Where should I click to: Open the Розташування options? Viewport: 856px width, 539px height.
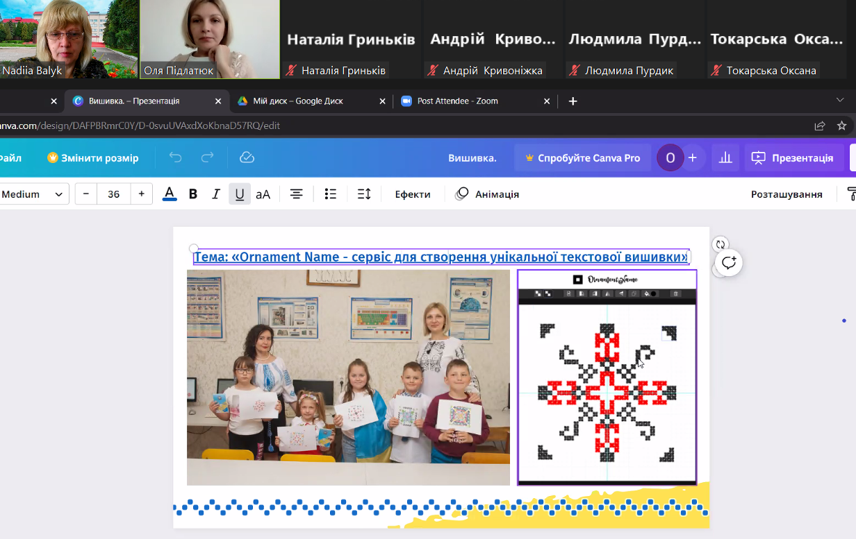787,194
